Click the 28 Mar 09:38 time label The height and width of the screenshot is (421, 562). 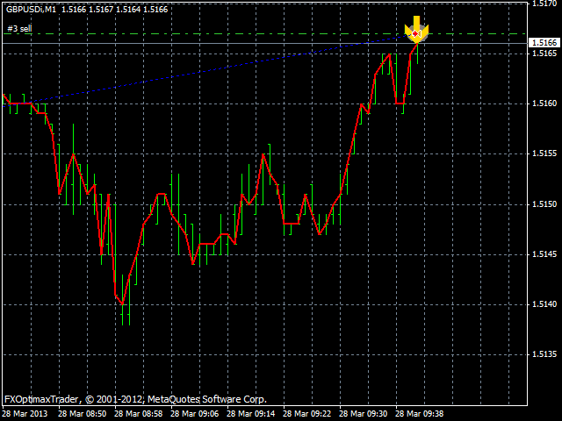click(x=420, y=414)
